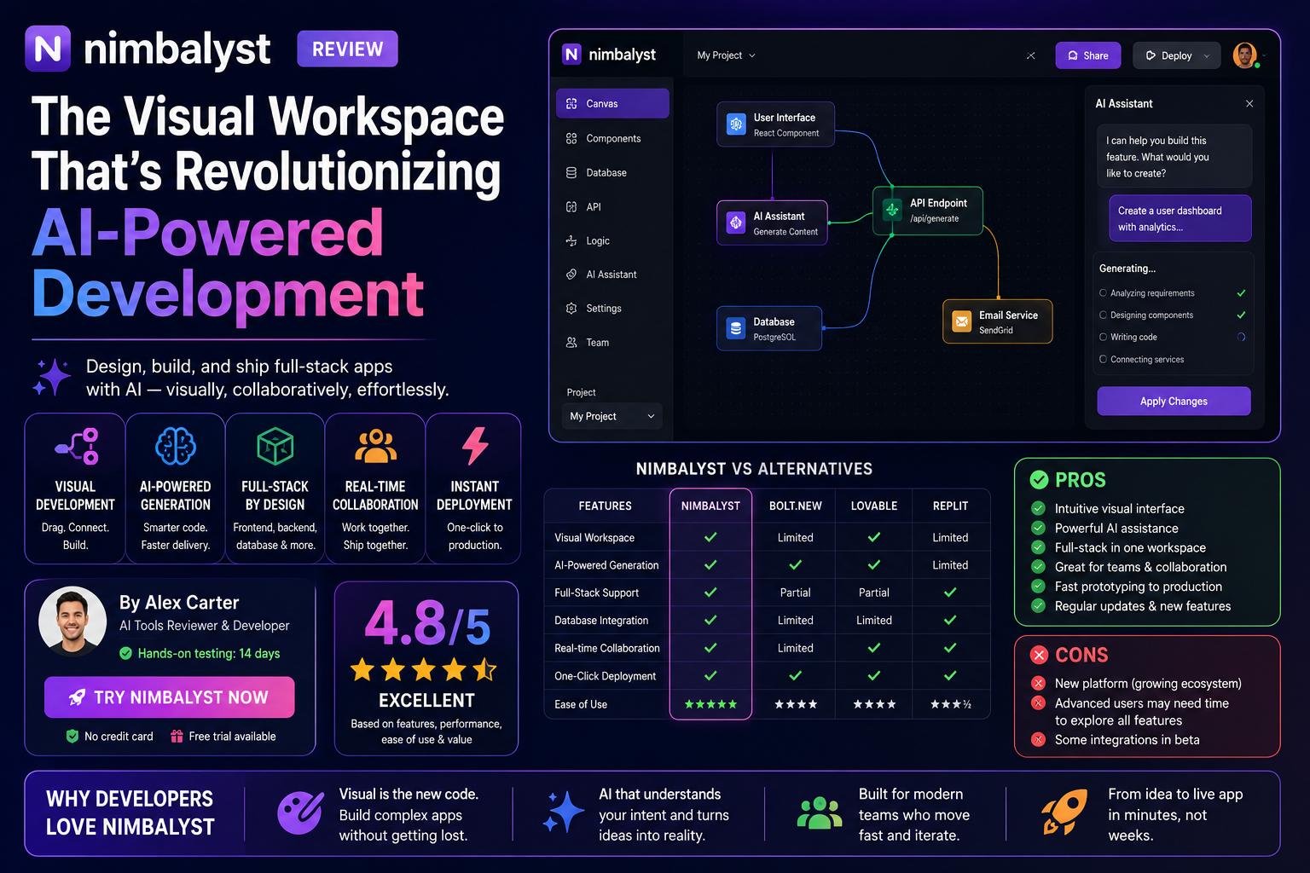Image resolution: width=1310 pixels, height=873 pixels.
Task: Click the LOVABLE column header
Action: (x=874, y=506)
